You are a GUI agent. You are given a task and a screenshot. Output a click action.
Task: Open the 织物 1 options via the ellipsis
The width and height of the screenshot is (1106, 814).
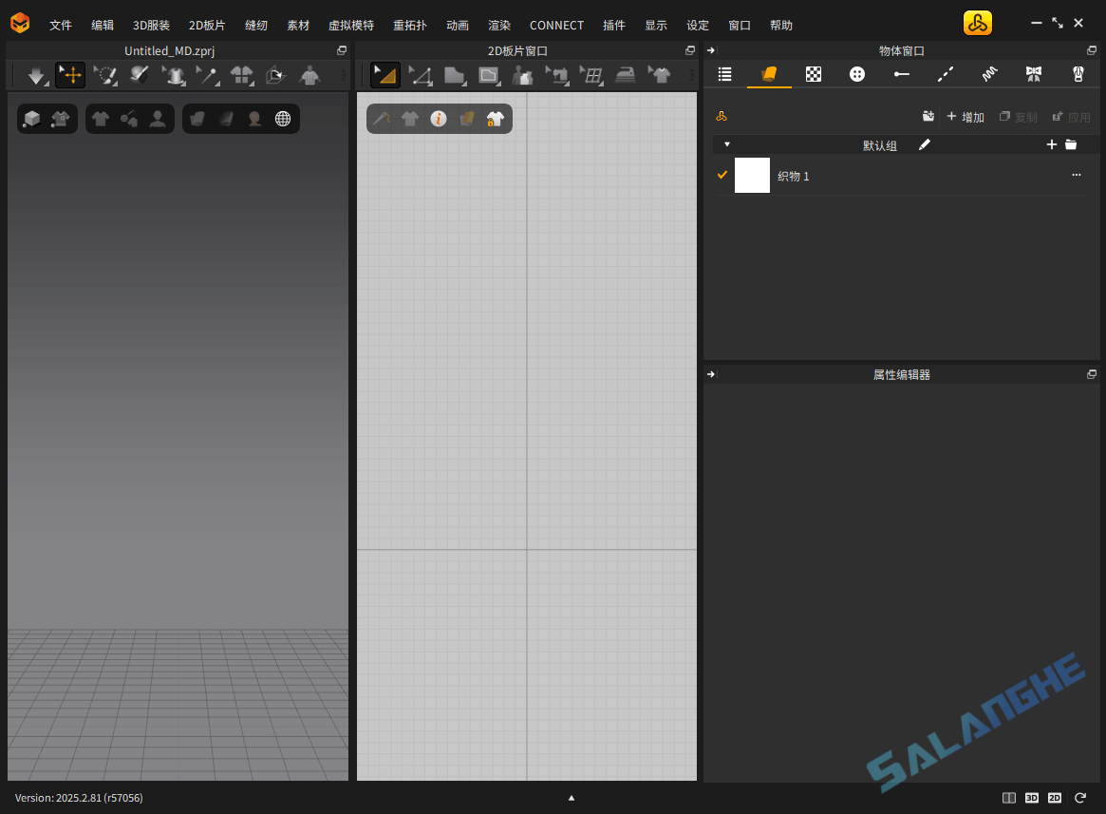(x=1076, y=175)
